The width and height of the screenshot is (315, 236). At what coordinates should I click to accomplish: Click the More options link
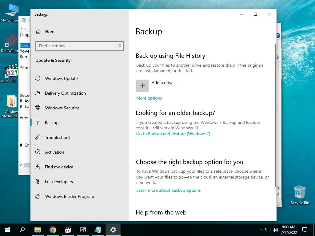[x=149, y=98]
